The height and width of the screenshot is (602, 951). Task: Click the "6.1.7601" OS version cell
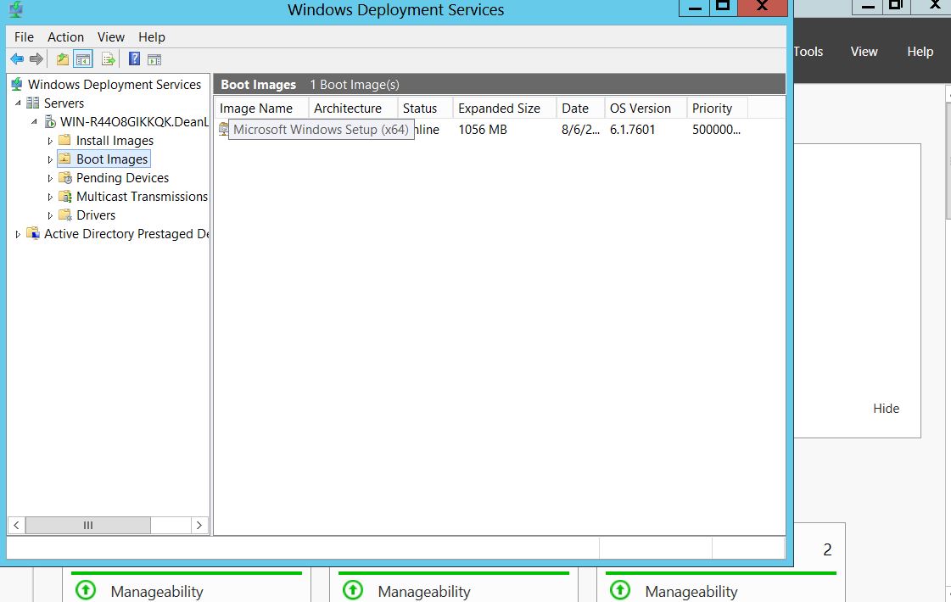[633, 129]
